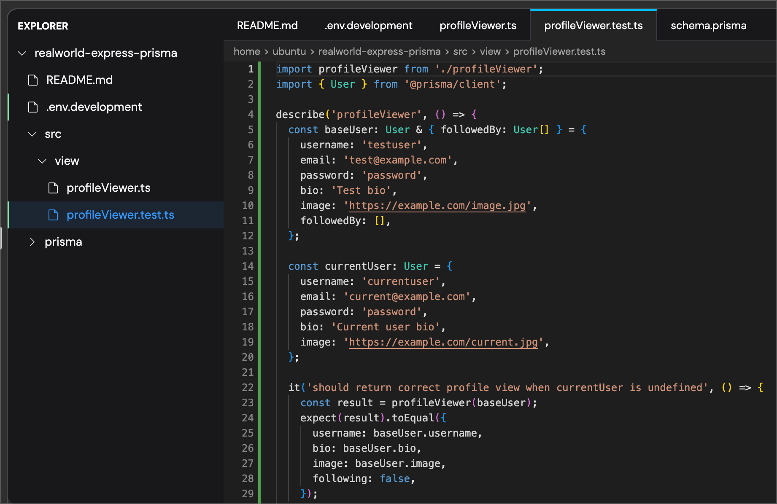Screen dimensions: 777x504
Task: Click the src folder label
Action: [x=53, y=134]
